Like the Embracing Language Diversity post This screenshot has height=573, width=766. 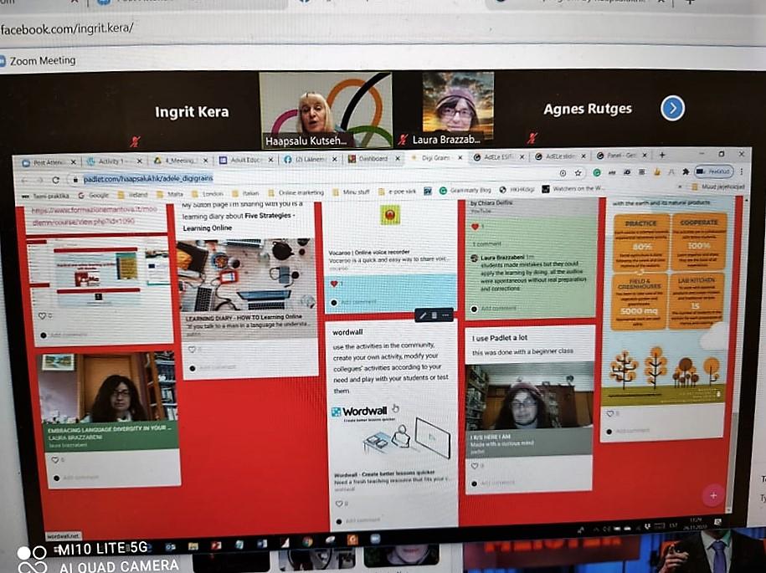54,460
